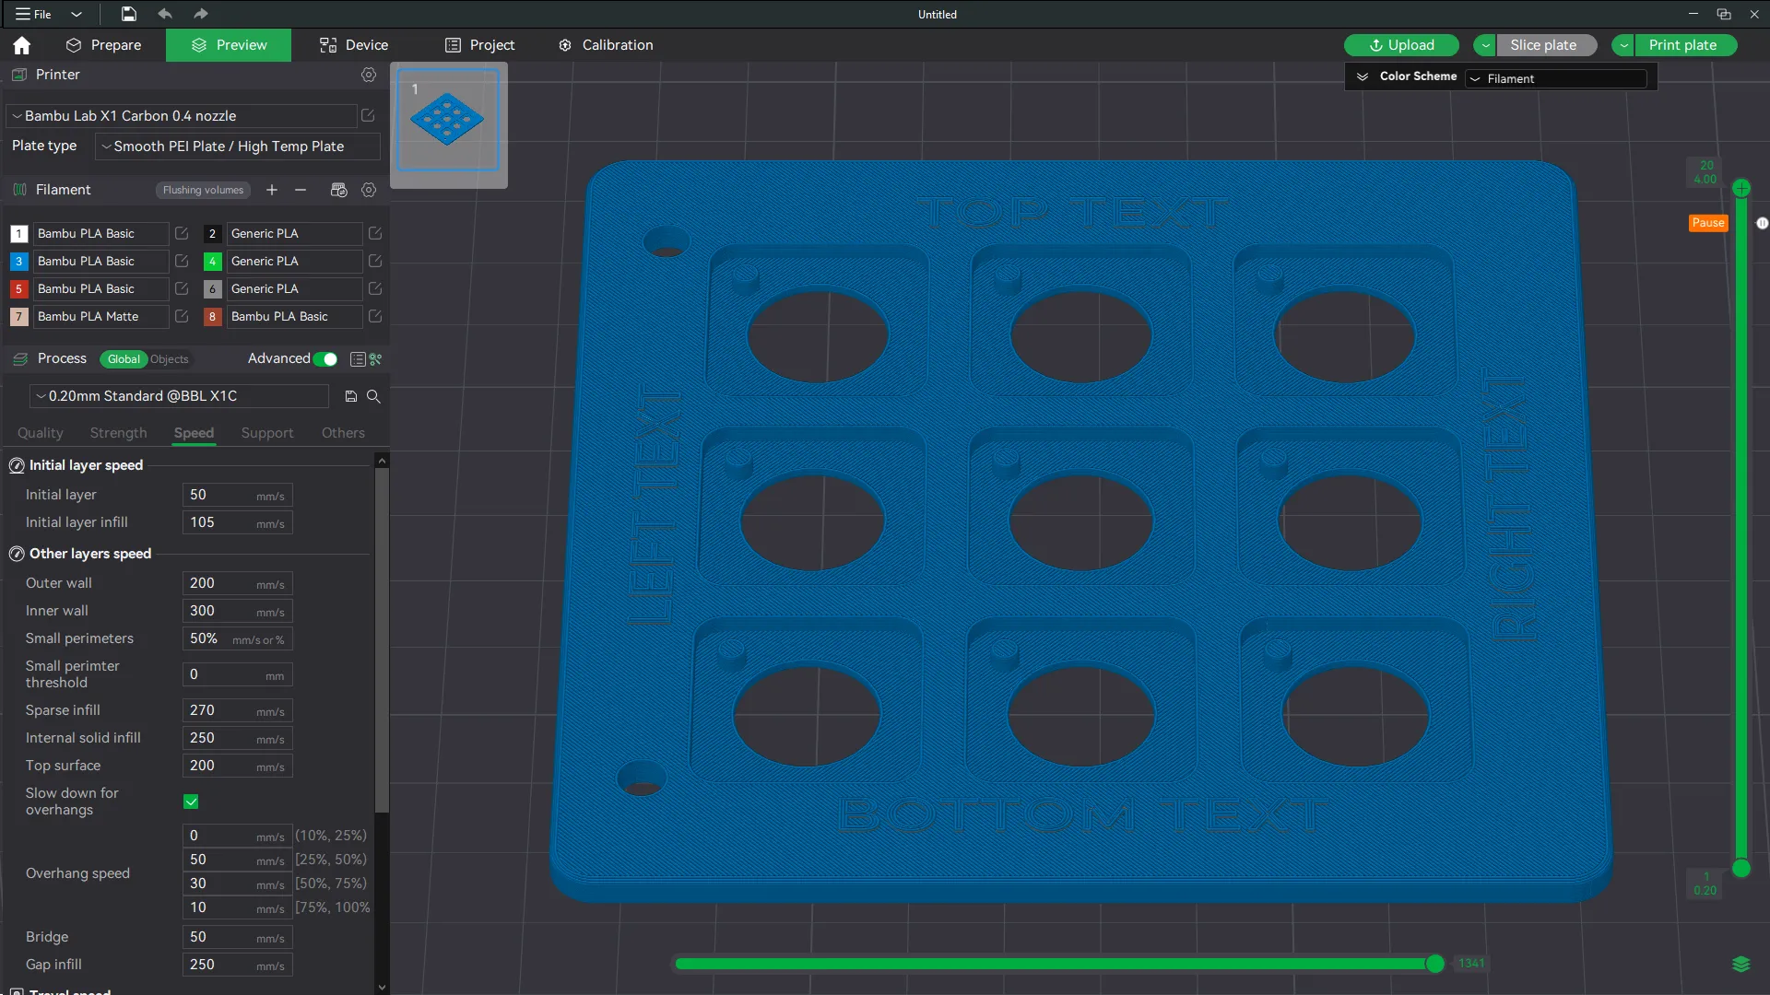Open the Plate type dropdown
This screenshot has height=995, width=1770.
coord(237,146)
